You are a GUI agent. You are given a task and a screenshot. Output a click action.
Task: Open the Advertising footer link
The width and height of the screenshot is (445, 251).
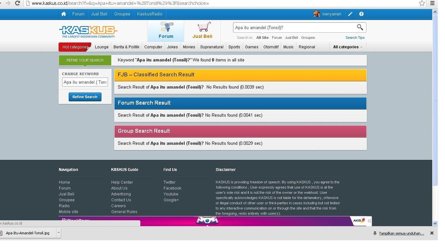click(121, 194)
